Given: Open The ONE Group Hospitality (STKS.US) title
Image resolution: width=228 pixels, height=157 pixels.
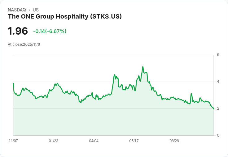Looking at the screenshot, I should point(65,17).
